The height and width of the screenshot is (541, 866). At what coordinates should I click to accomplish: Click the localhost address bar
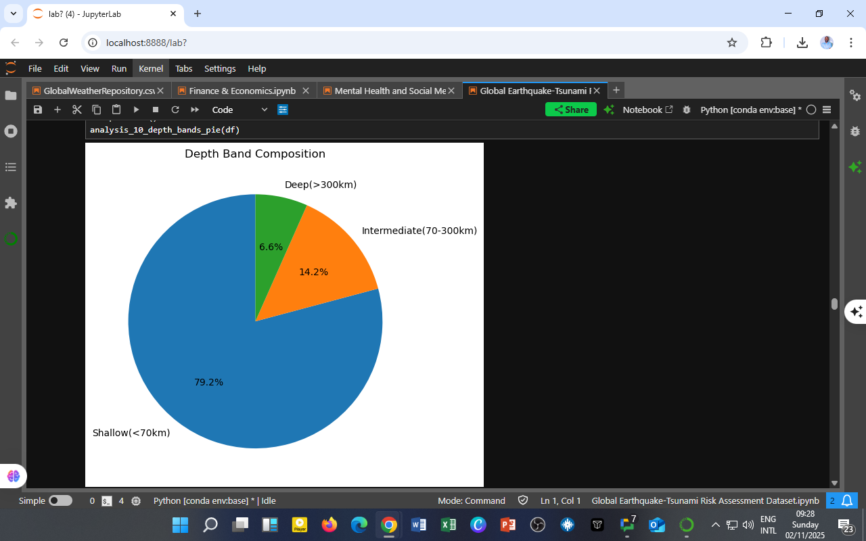[406, 43]
